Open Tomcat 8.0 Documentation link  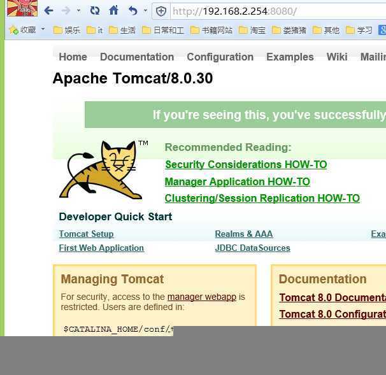[x=332, y=297]
